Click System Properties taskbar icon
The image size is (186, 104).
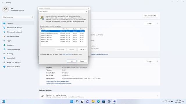coord(114,101)
